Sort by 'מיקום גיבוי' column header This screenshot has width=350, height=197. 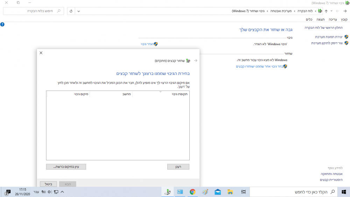[69, 94]
